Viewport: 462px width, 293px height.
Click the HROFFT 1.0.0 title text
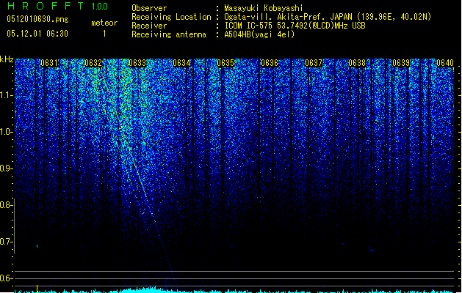click(58, 6)
